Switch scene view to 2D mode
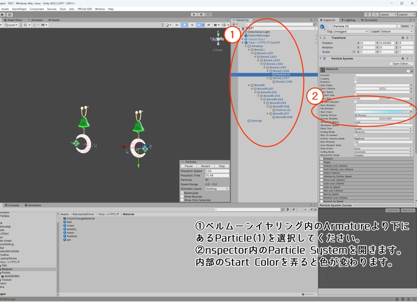 178,25
